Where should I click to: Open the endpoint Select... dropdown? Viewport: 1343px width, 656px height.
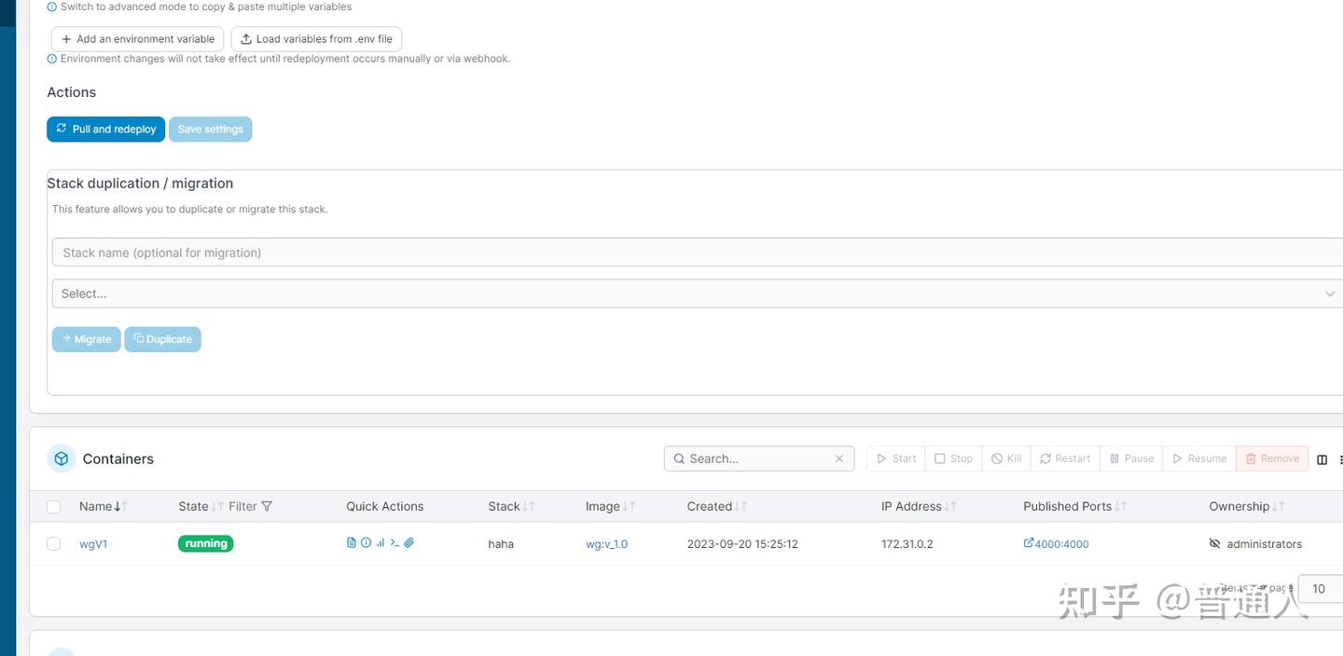[x=698, y=294]
